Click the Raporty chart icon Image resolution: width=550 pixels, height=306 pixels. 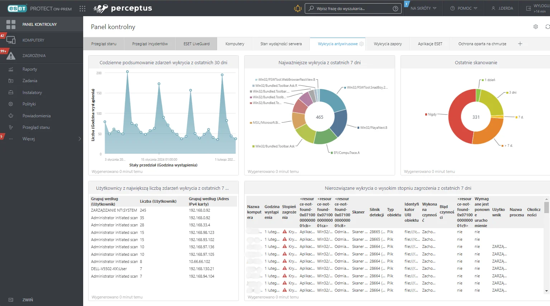pyautogui.click(x=11, y=69)
